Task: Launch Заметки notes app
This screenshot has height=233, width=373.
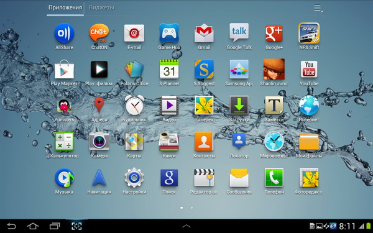Action: tap(274, 106)
